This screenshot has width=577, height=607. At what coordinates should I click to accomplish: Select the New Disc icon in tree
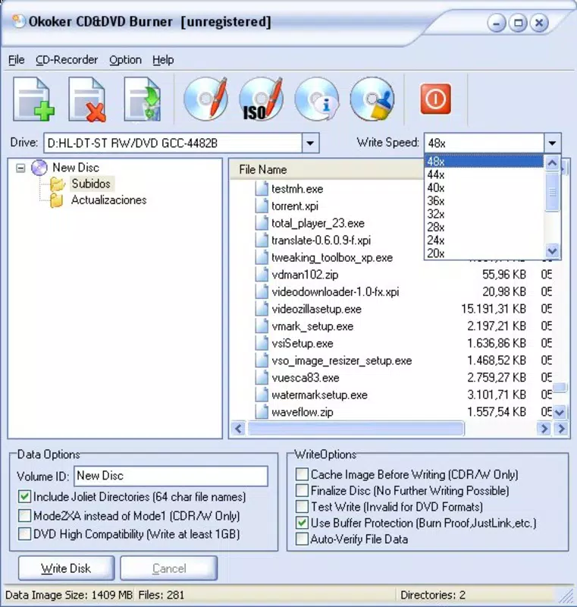tap(39, 168)
